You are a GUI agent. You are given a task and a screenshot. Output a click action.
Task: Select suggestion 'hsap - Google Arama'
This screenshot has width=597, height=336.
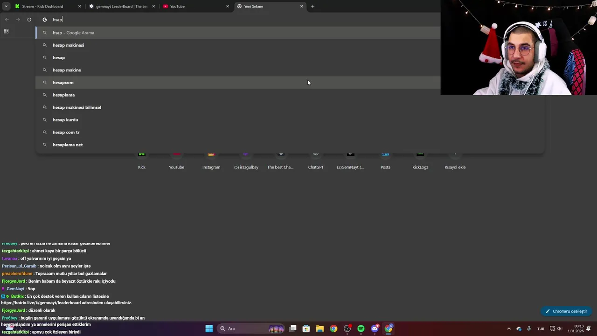[x=238, y=33]
